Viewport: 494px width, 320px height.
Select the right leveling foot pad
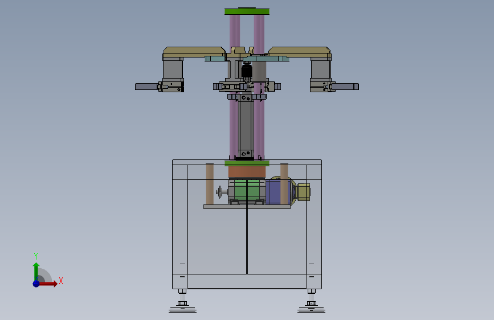311,310
